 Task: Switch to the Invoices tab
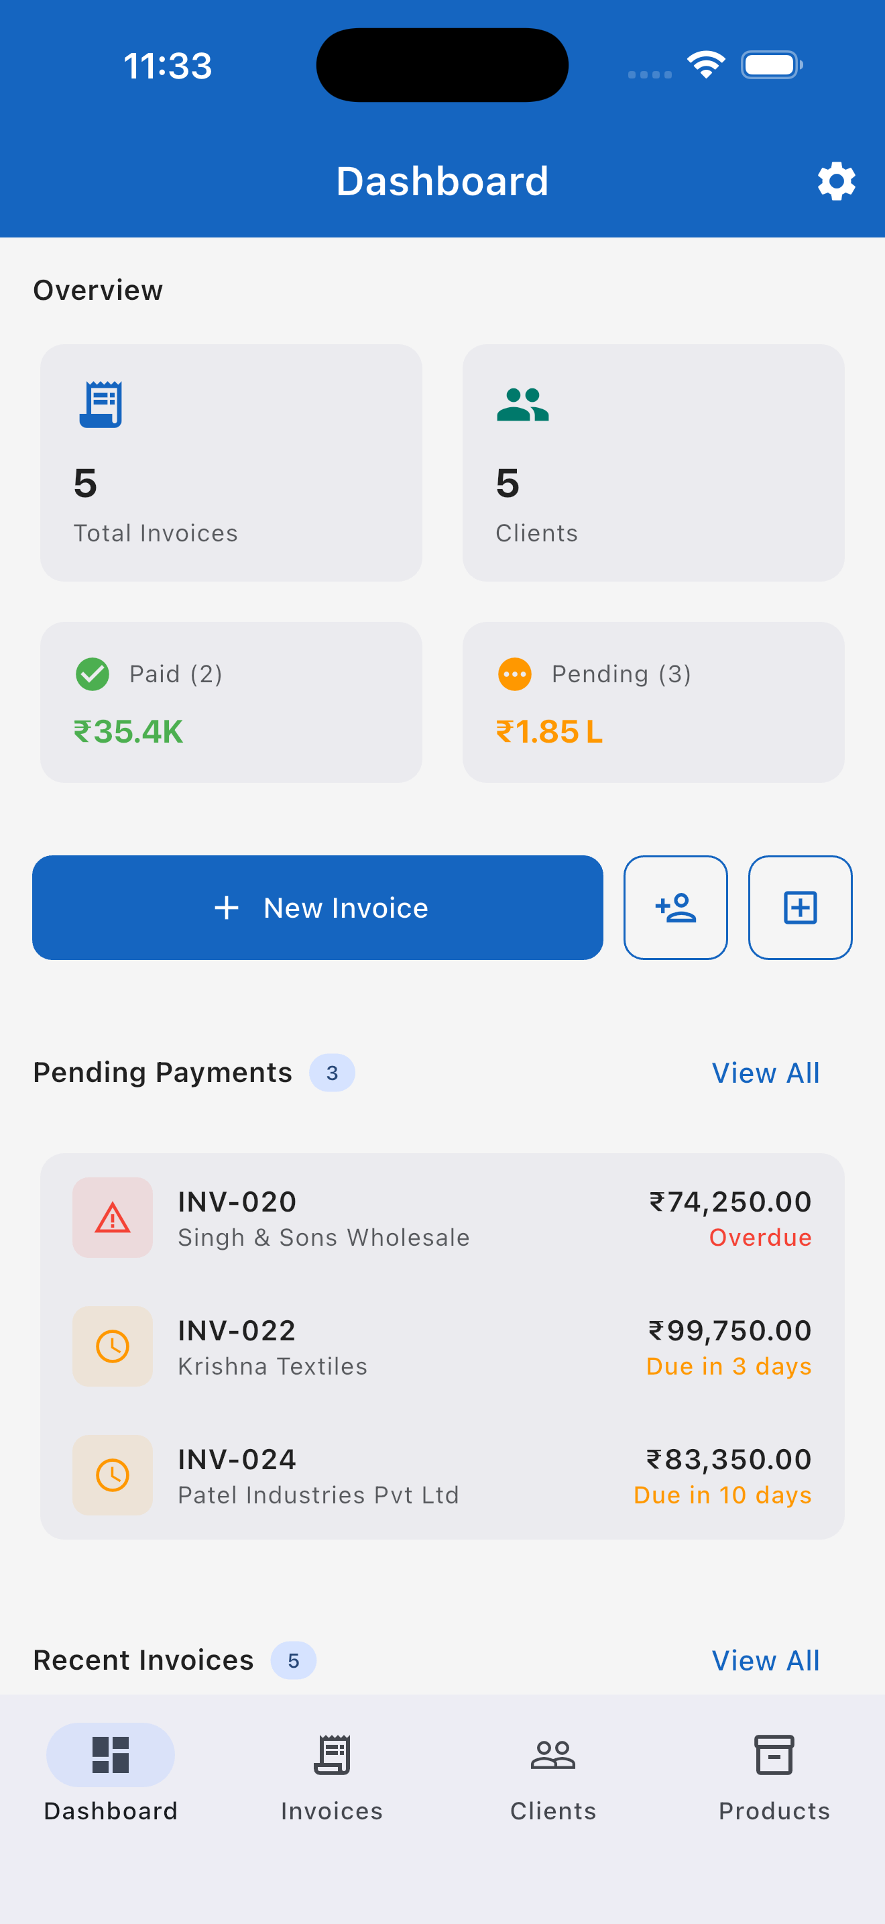click(332, 1778)
